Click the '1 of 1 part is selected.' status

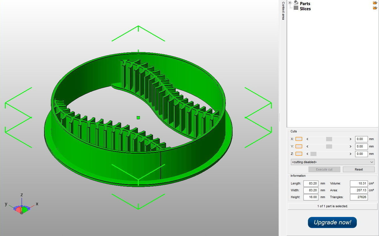(333, 206)
